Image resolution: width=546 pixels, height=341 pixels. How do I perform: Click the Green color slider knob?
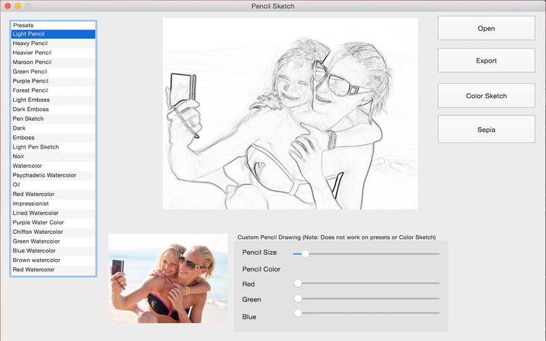pos(298,298)
